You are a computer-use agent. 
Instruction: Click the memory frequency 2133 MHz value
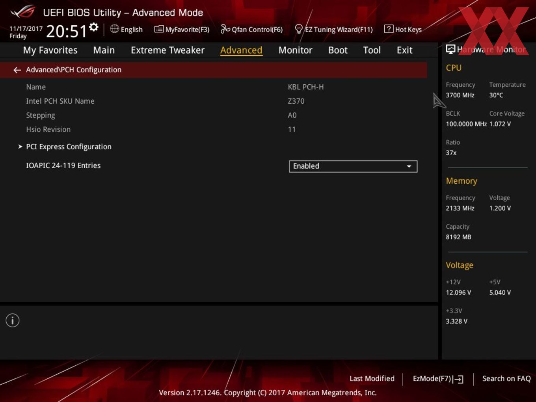[x=460, y=208]
